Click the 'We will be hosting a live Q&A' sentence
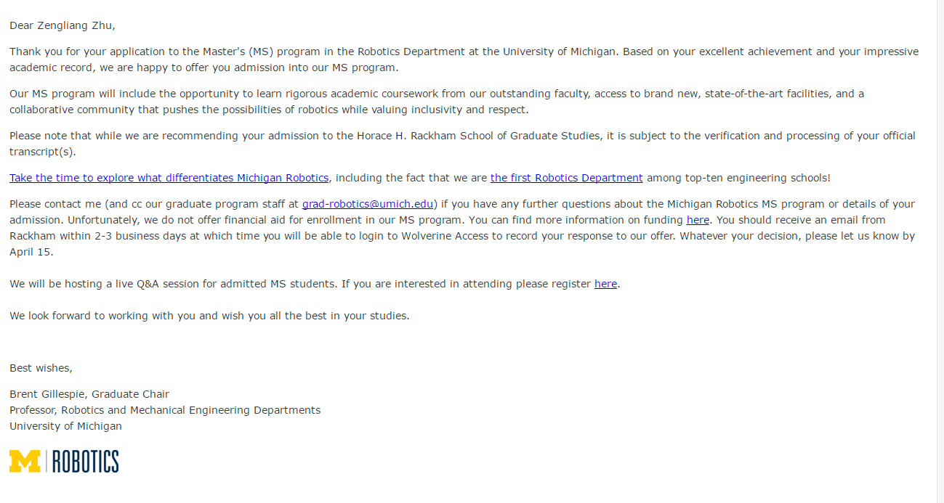 (315, 284)
